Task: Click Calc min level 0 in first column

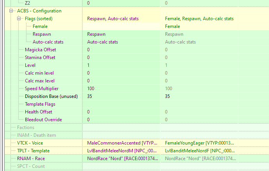Action: click(88, 73)
